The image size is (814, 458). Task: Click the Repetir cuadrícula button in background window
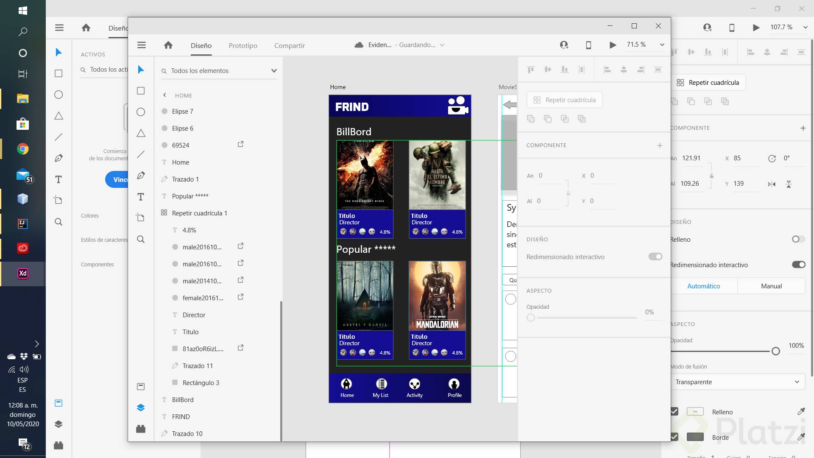click(708, 83)
